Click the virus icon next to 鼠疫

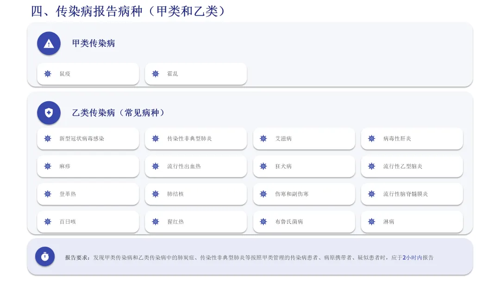(x=48, y=74)
